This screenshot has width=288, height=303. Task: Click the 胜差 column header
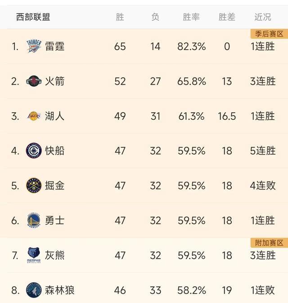pyautogui.click(x=227, y=17)
